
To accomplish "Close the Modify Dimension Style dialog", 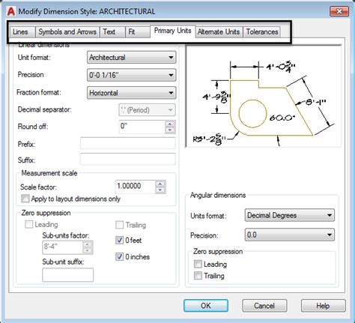I will [x=339, y=11].
